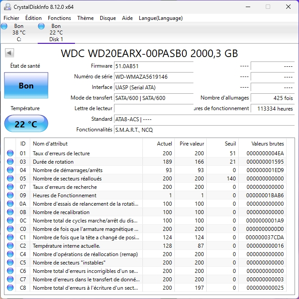This screenshot has width=299, height=299.
Task: Select the Nombre de secteurs "instables" row
Action: click(x=146, y=262)
